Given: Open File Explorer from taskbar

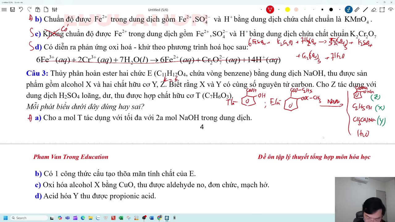Looking at the screenshot, I should coord(90,218).
